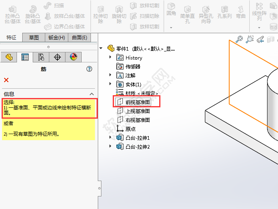Click the Flex (弯曲) tool

(240, 13)
